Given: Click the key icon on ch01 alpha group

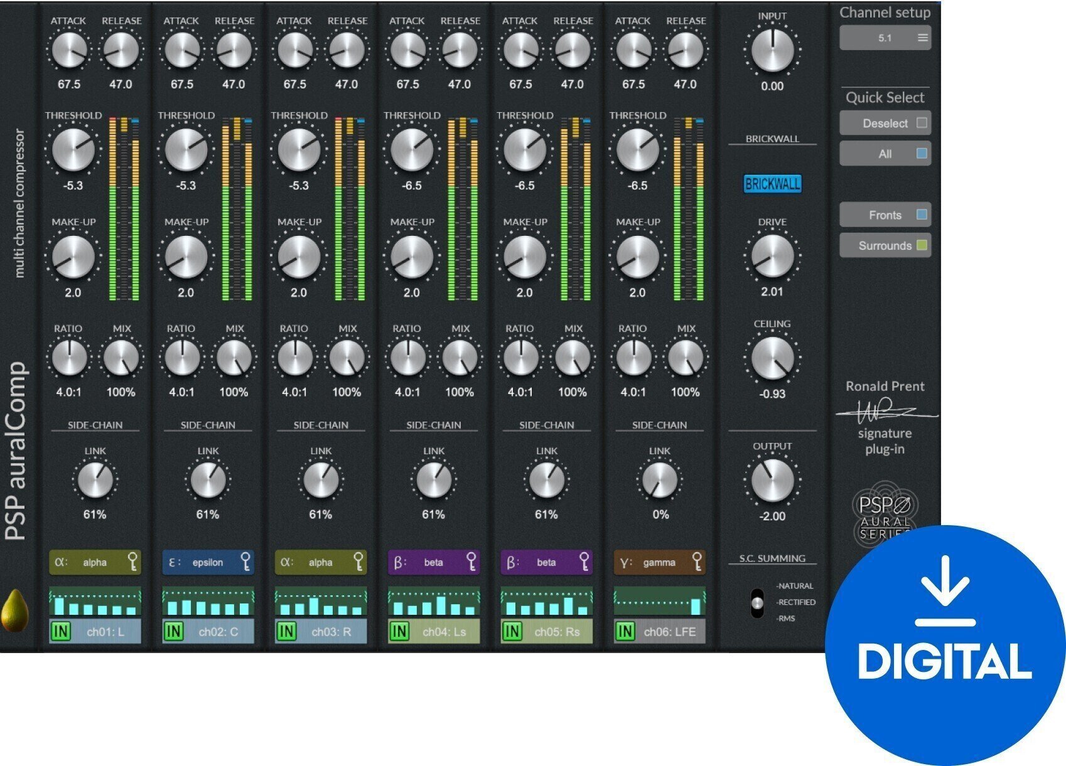Looking at the screenshot, I should [133, 562].
